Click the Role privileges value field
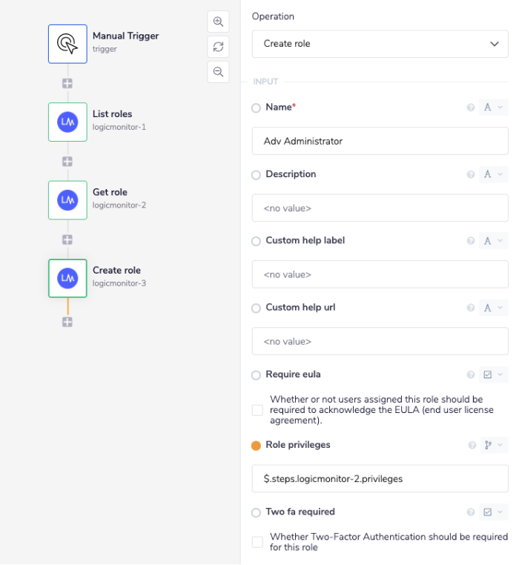Viewport: 519px width, 565px height. (380, 479)
